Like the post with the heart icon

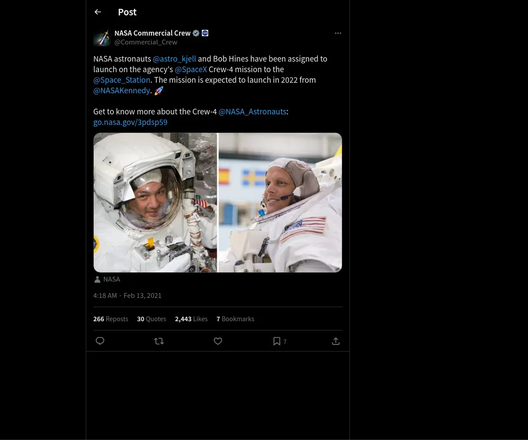coord(218,341)
